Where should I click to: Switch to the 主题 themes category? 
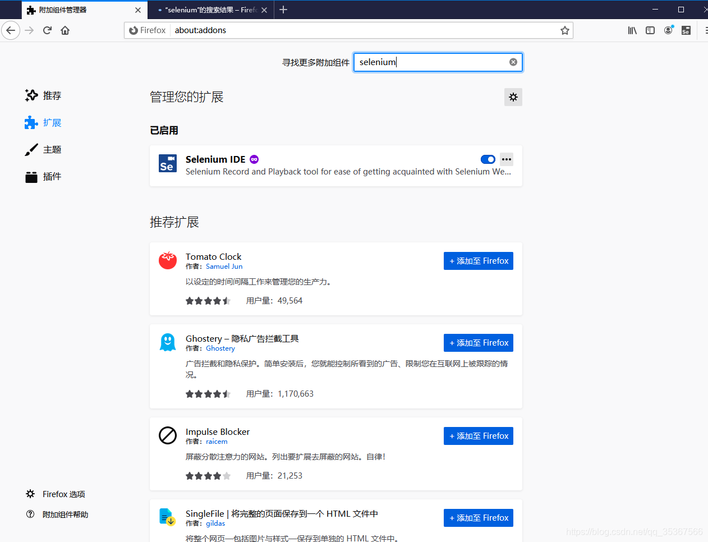coord(43,149)
